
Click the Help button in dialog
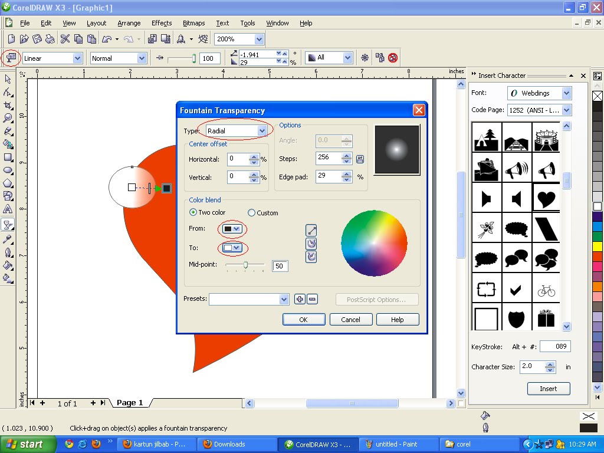[x=397, y=320]
